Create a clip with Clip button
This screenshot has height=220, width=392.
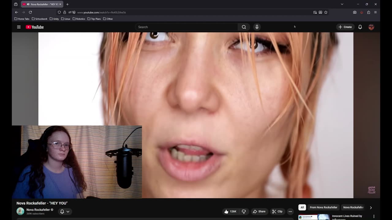[277, 211]
